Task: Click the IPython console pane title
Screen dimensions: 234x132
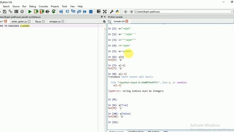Action: click(115, 17)
